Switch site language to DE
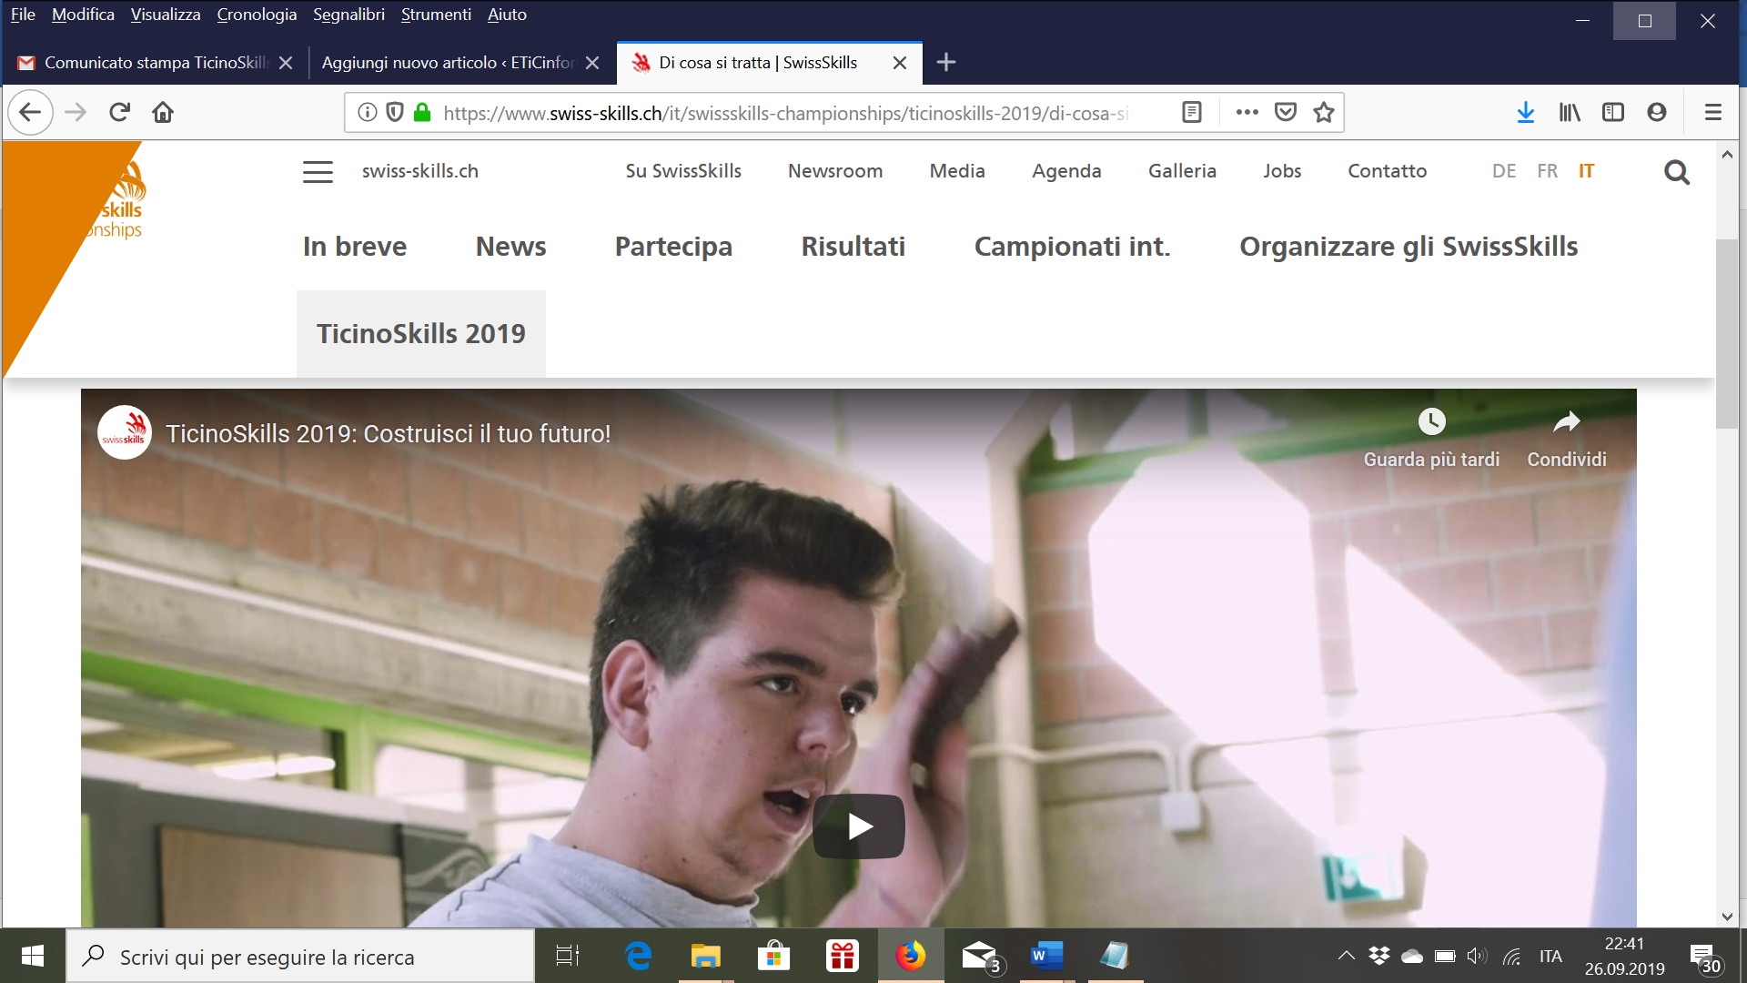This screenshot has width=1747, height=983. pyautogui.click(x=1504, y=171)
